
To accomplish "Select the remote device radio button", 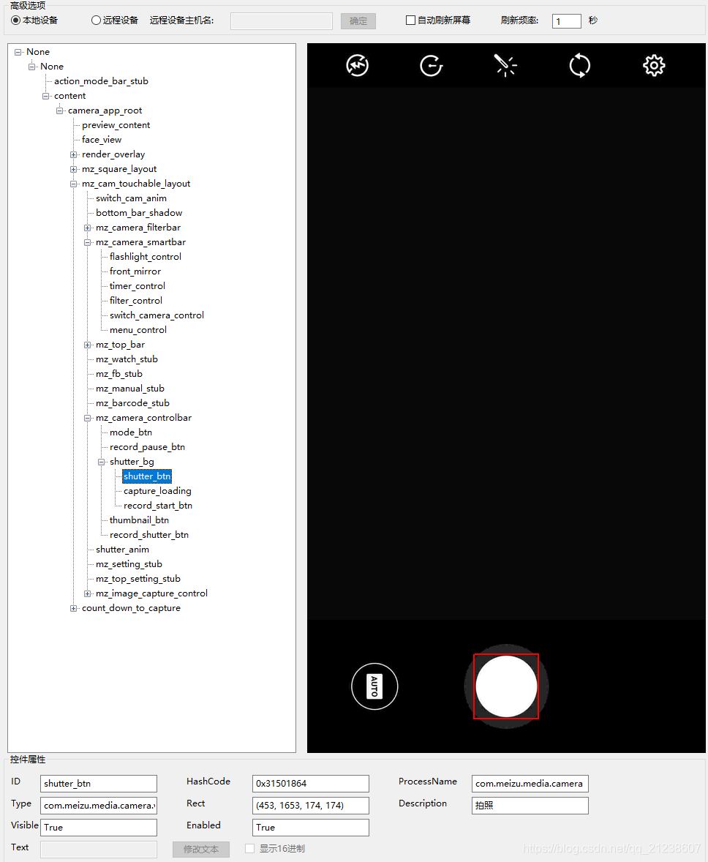I will point(97,20).
